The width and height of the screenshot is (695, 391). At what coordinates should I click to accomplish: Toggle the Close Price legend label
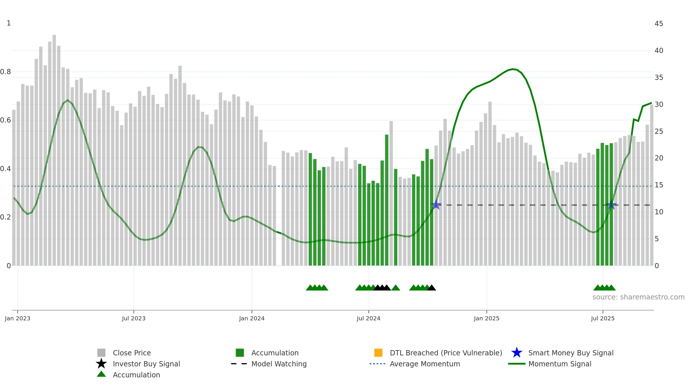(x=132, y=353)
